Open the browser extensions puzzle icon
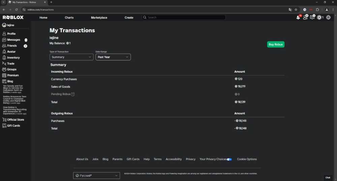337x181 pixels. [x=317, y=10]
